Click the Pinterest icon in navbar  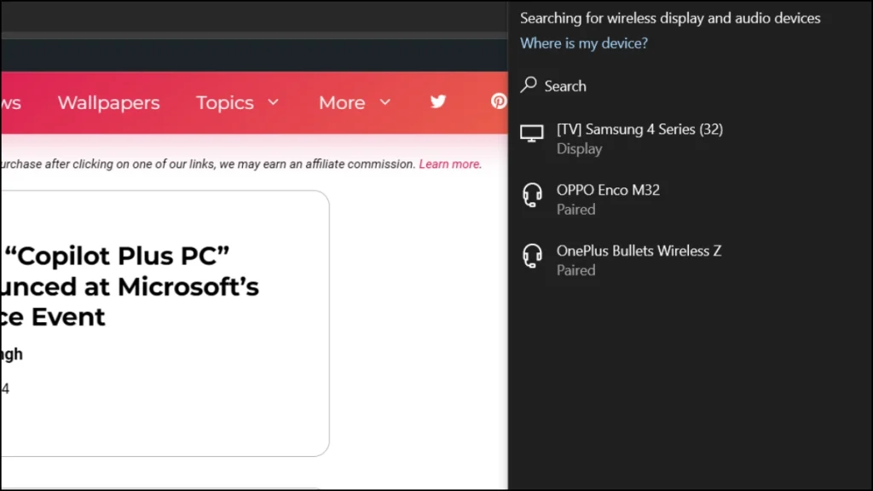499,101
